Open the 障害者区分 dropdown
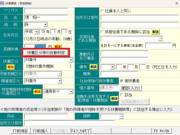This screenshot has height=135, width=180. 59,81
